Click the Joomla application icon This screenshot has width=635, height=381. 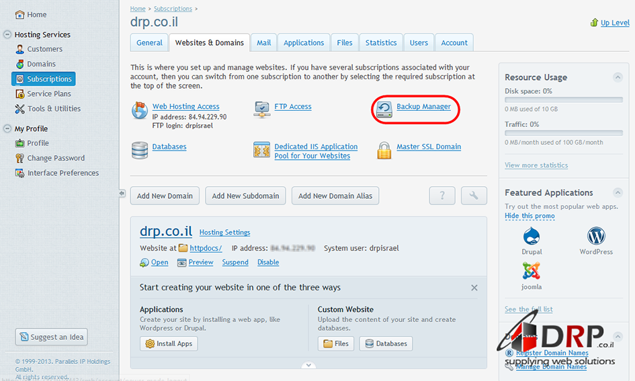tap(532, 271)
